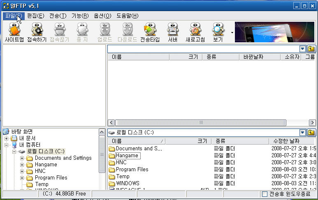Sort remote list by 소유자 column
Screen dimensions: 318x200
click(x=291, y=57)
